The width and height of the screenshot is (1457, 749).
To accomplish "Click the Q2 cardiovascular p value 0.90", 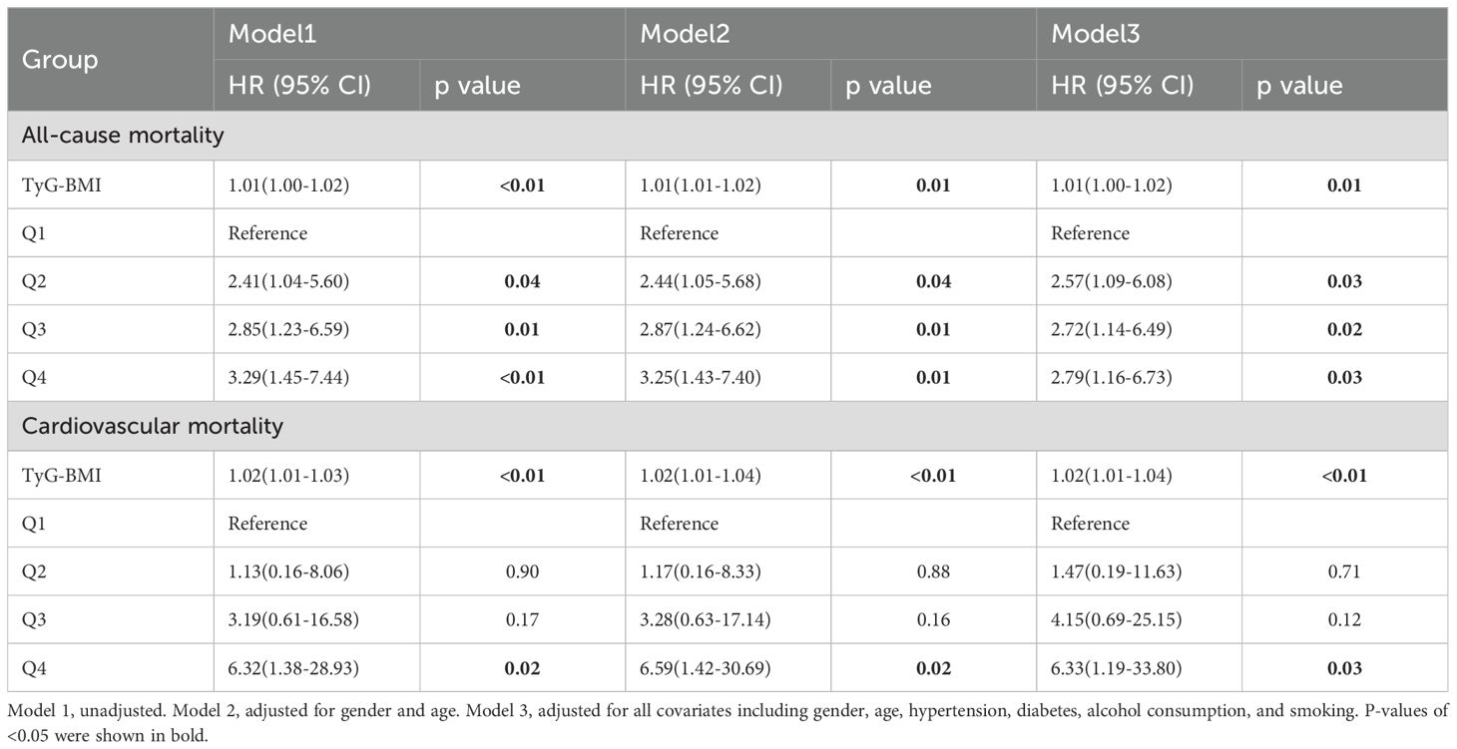I will [x=522, y=571].
